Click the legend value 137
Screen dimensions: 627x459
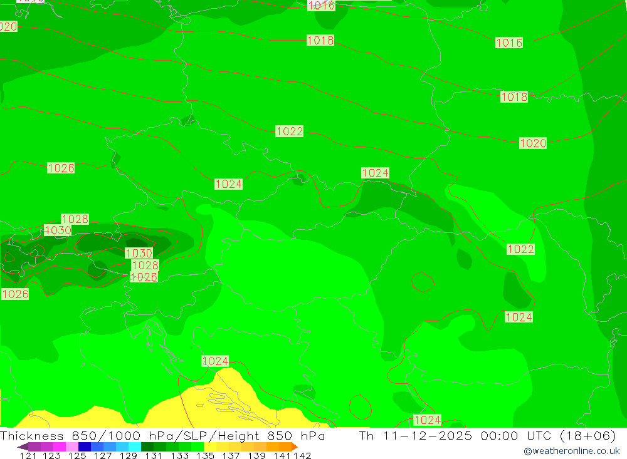point(231,455)
